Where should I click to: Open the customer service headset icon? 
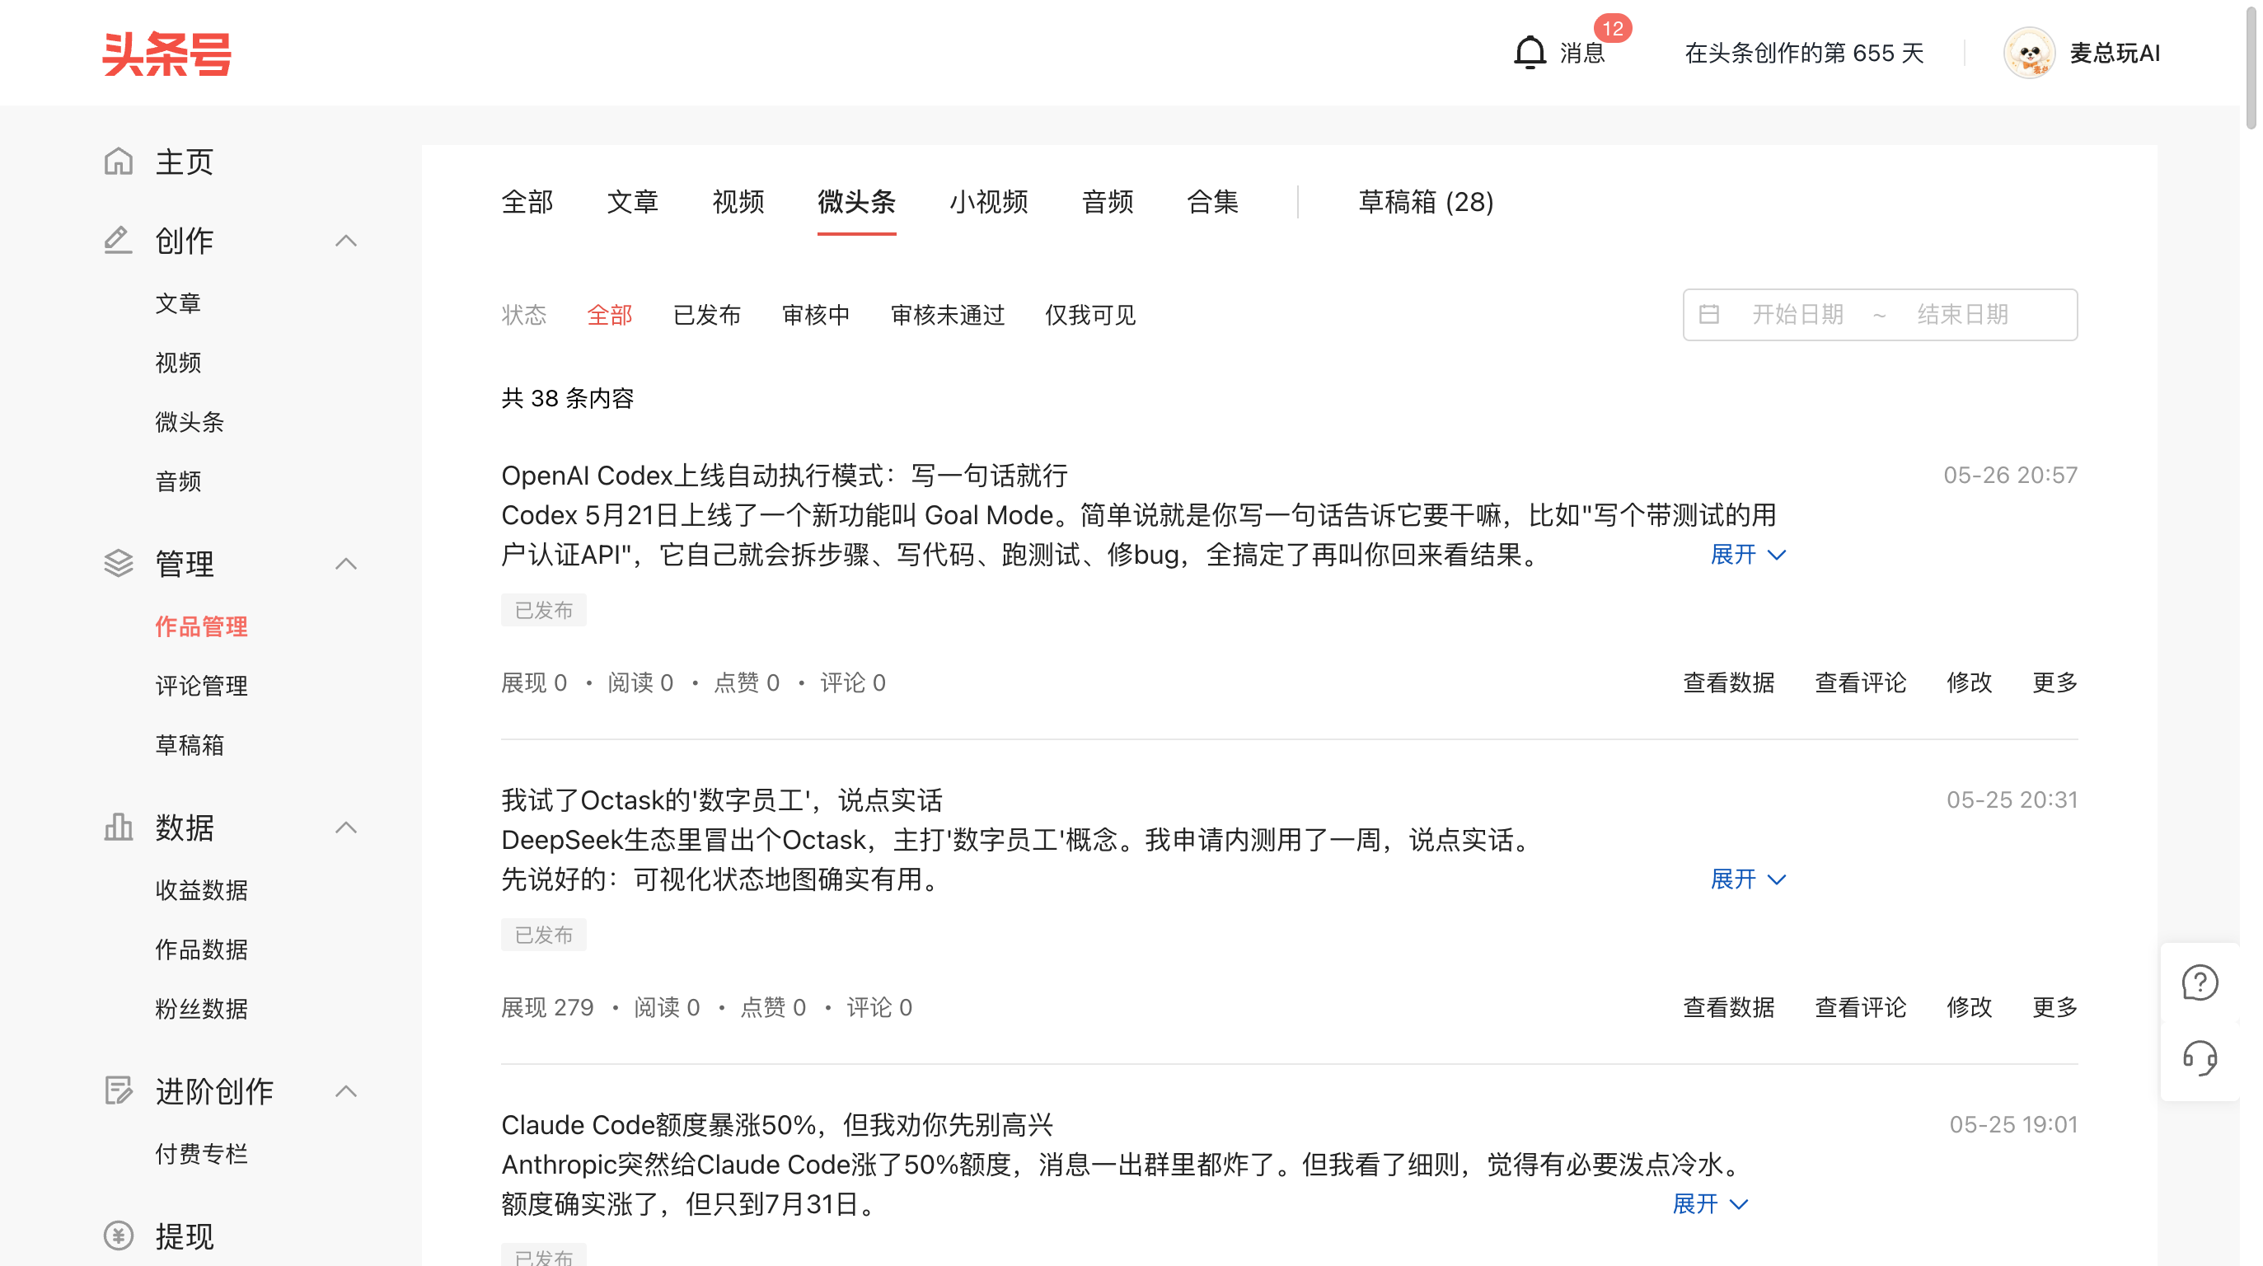2200,1057
